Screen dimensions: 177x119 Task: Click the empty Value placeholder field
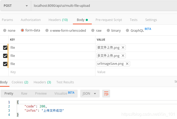pyautogui.click(x=136, y=72)
